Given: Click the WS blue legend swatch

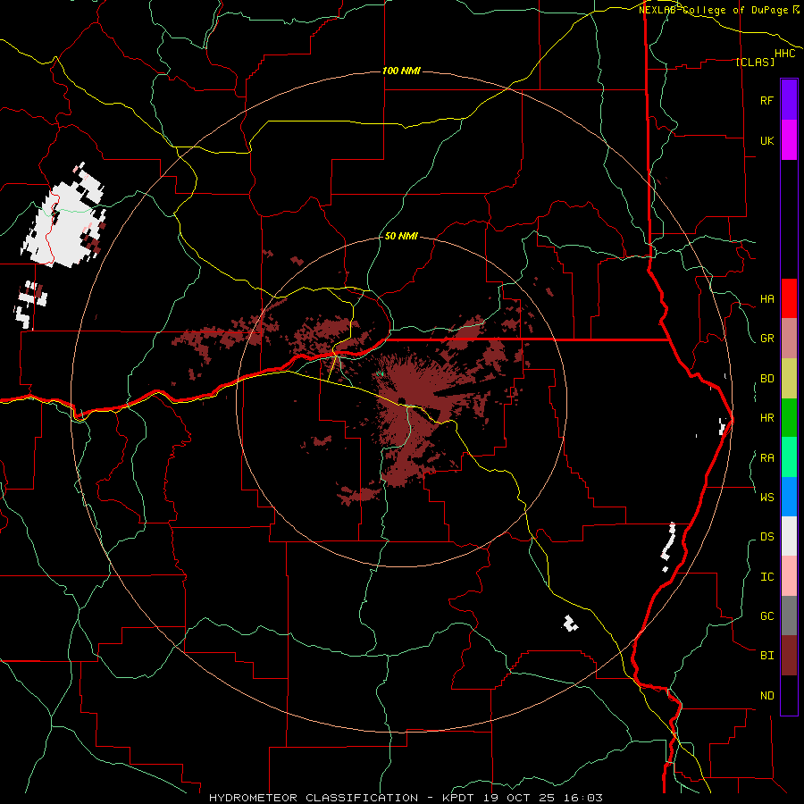Looking at the screenshot, I should point(789,497).
